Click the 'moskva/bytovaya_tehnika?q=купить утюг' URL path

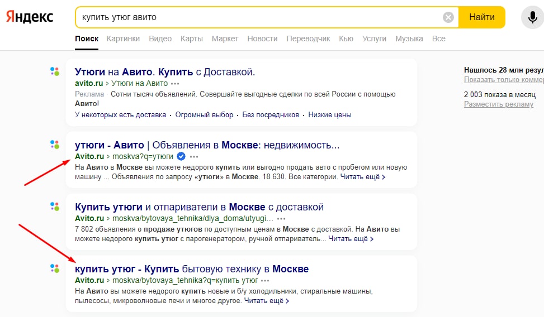click(185, 280)
